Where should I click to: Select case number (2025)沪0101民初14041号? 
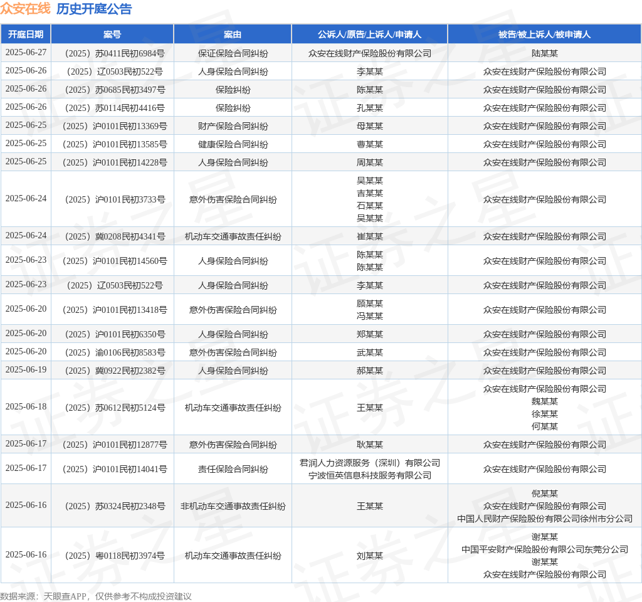(112, 469)
